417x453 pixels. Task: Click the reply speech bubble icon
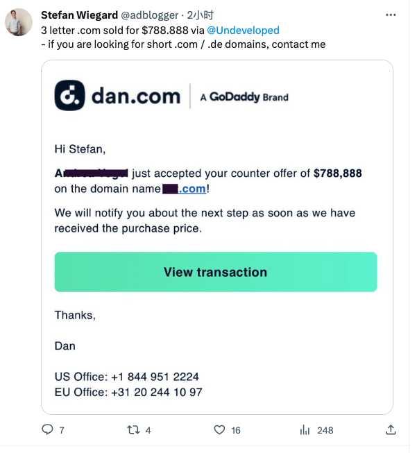pyautogui.click(x=47, y=429)
